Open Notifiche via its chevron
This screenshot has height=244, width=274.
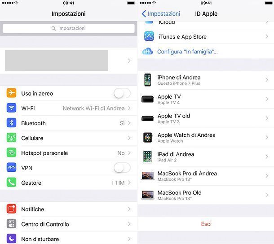tap(129, 209)
